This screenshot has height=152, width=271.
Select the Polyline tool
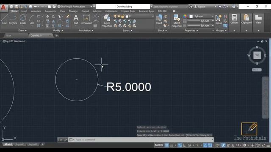13,19
